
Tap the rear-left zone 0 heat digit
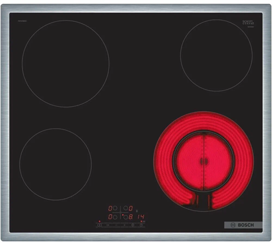[111, 208]
